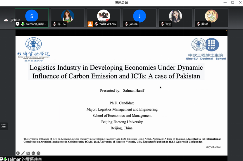
Task: Click the microphone icon in bottom sharing label
Action: (x=5, y=159)
